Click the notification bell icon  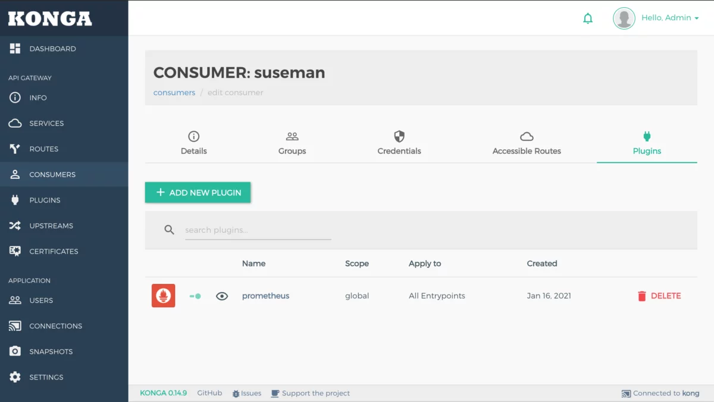coord(588,18)
